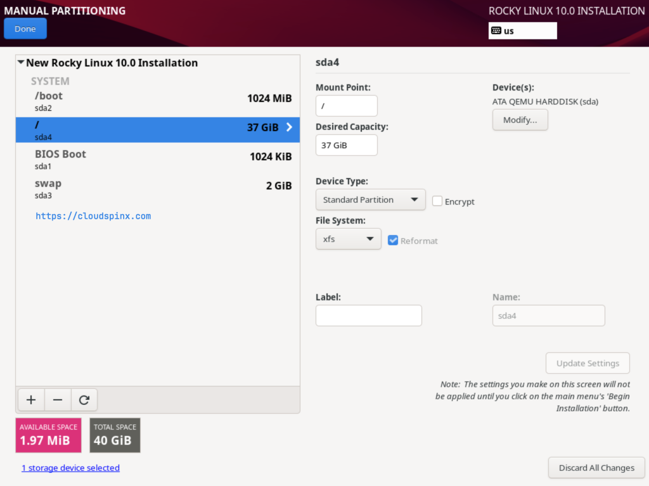
Task: Enable the Encrypt checkbox
Action: click(437, 201)
